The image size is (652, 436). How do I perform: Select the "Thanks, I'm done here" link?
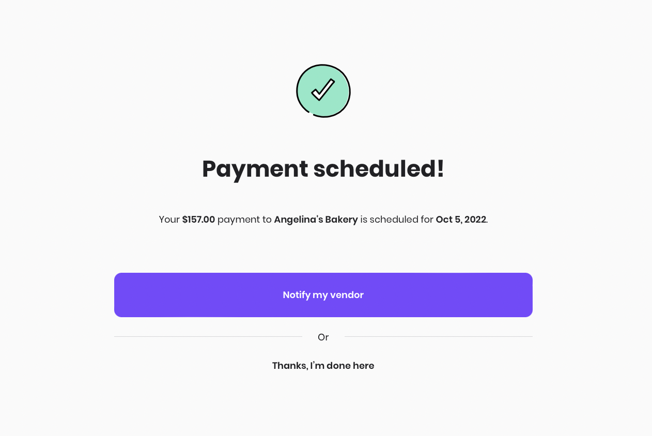[x=323, y=366]
